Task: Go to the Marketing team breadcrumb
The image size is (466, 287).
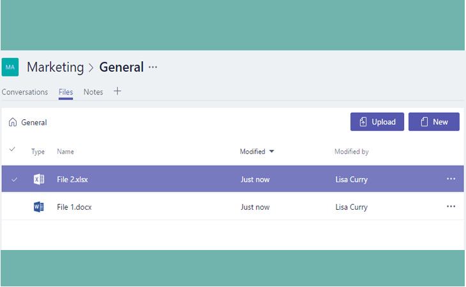Action: pyautogui.click(x=56, y=68)
